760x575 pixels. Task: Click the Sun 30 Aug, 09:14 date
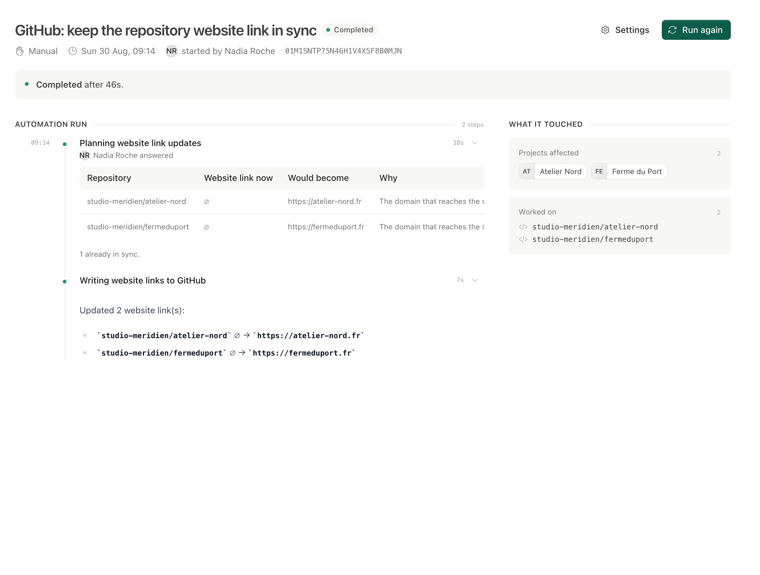[x=118, y=51]
